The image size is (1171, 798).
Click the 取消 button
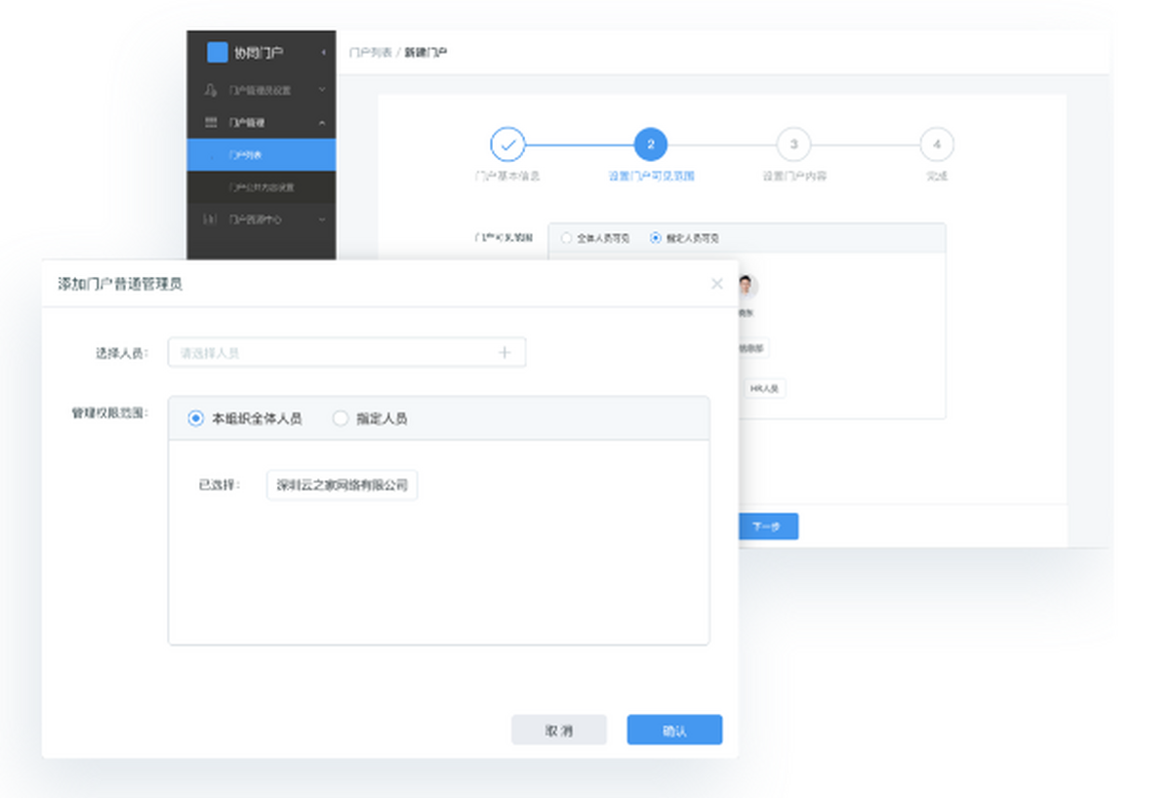559,730
